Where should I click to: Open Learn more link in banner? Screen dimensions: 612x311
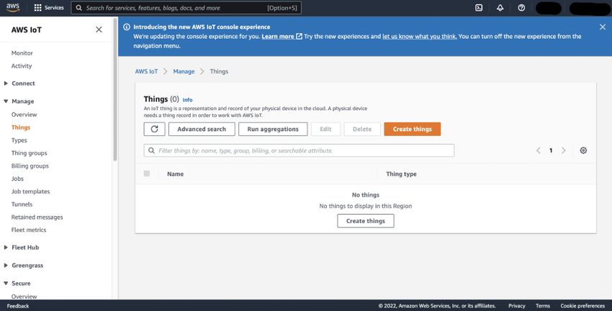282,36
